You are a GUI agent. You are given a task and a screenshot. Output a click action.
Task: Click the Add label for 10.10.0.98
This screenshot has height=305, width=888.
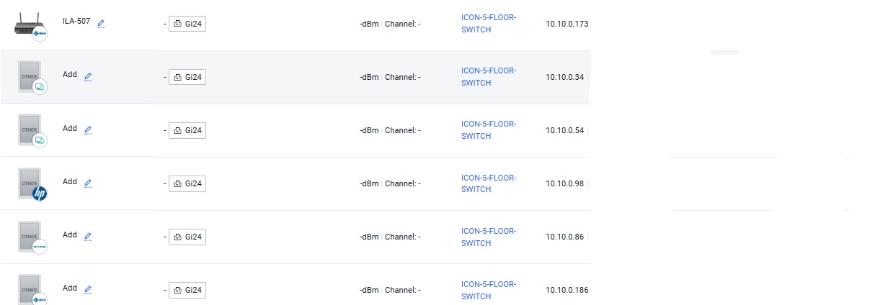coord(70,181)
